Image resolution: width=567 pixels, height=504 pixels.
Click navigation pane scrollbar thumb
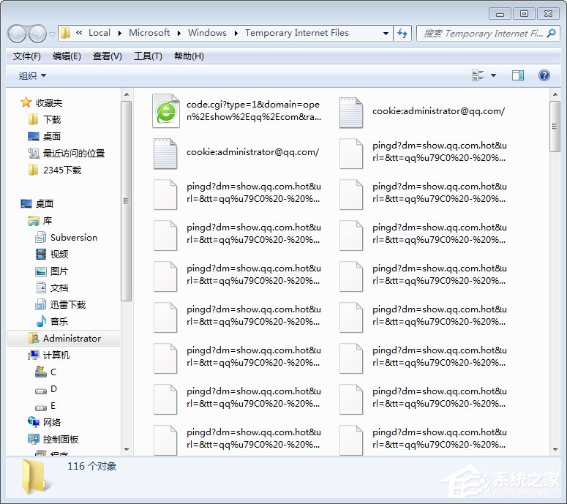coord(126,201)
